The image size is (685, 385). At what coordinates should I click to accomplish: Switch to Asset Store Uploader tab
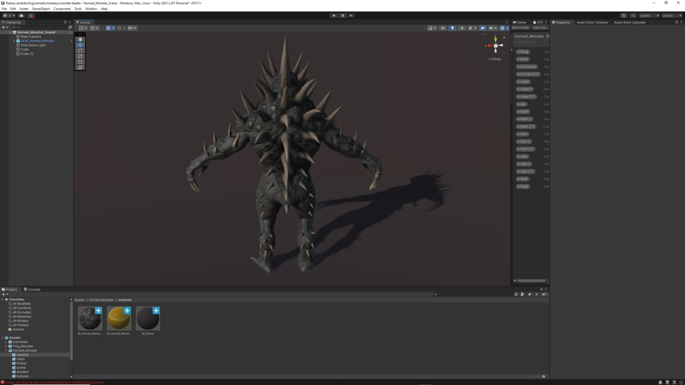tap(630, 22)
